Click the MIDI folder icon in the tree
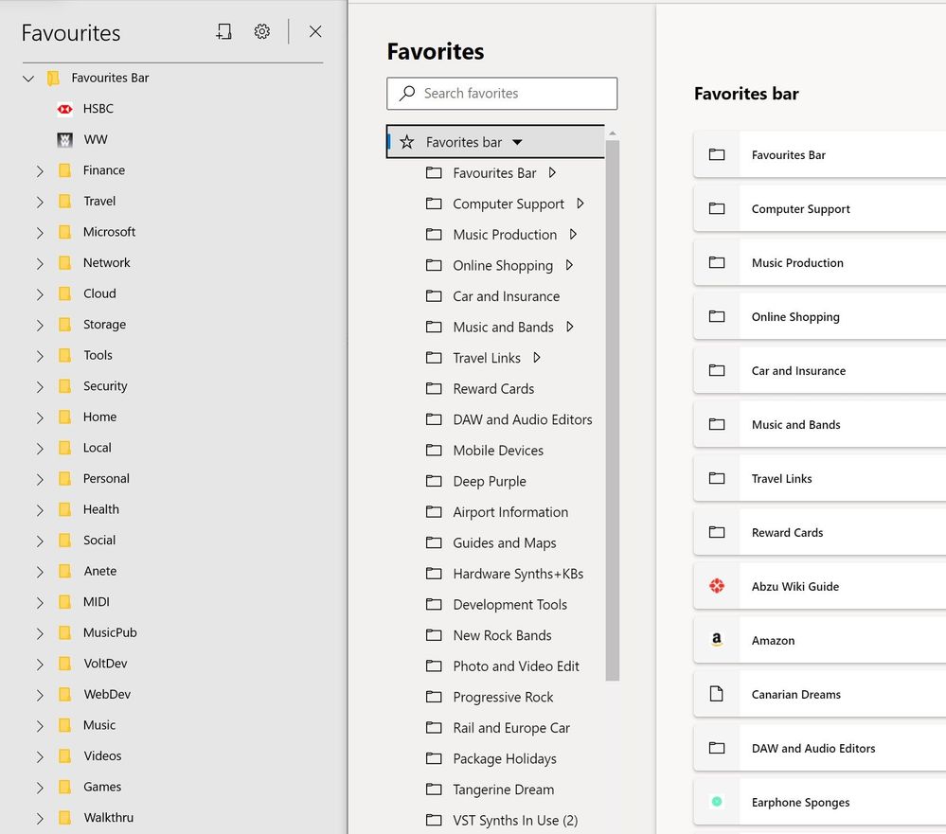The height and width of the screenshot is (834, 946). coord(65,602)
